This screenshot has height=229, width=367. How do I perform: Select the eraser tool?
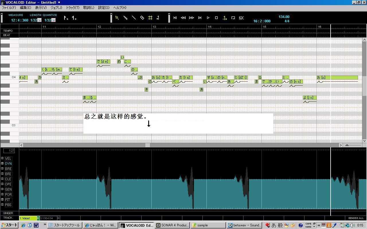click(142, 18)
